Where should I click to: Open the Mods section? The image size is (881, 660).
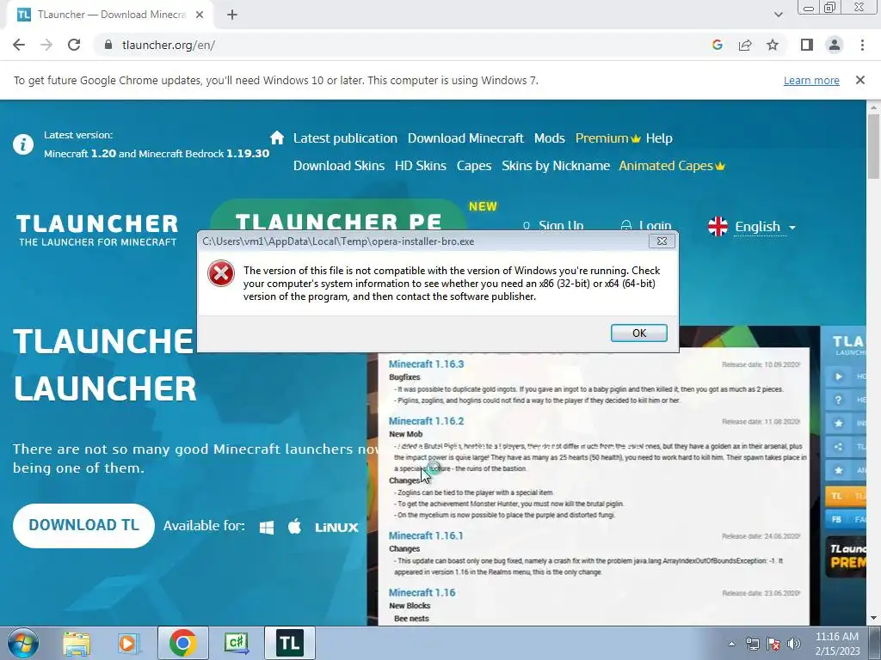(x=549, y=138)
